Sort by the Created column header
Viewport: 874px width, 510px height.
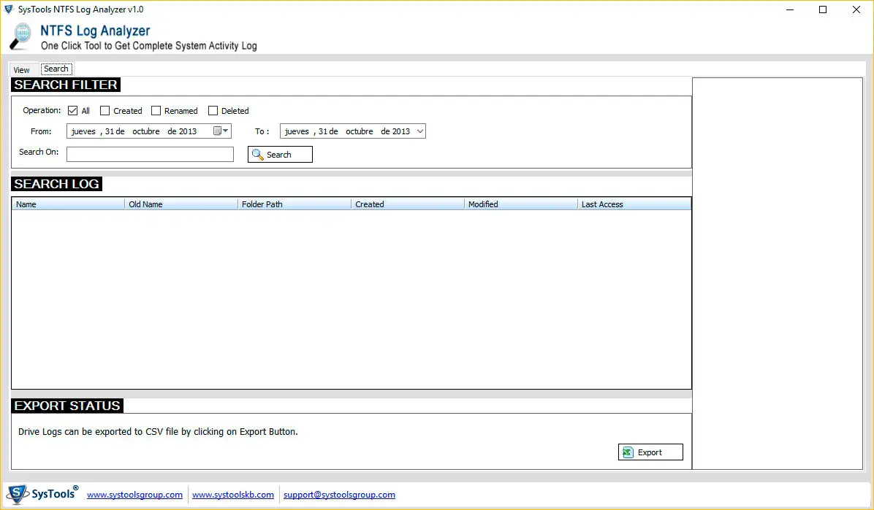coord(408,204)
